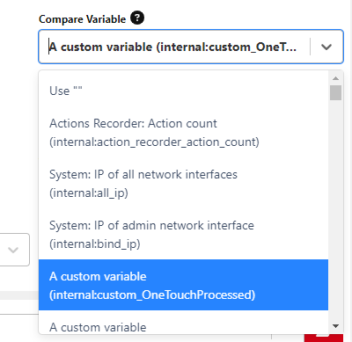Click the option list scrollbar down arrow
This screenshot has width=352, height=342.
pyautogui.click(x=336, y=326)
